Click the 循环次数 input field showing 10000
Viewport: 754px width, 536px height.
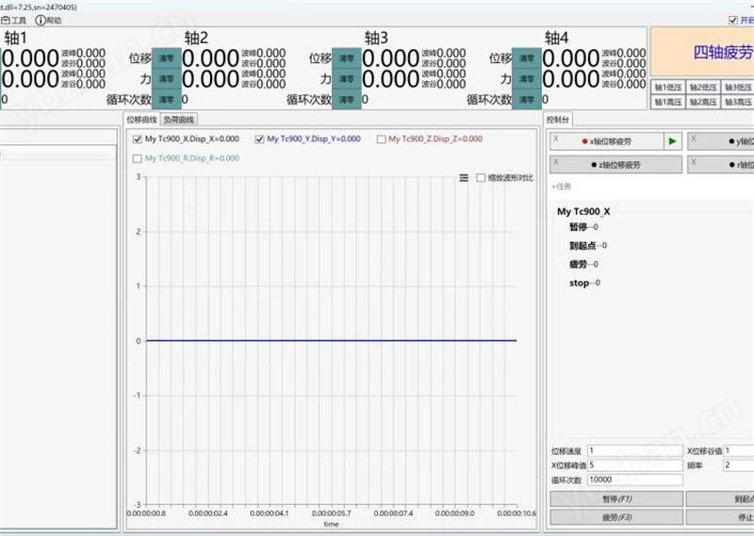633,479
